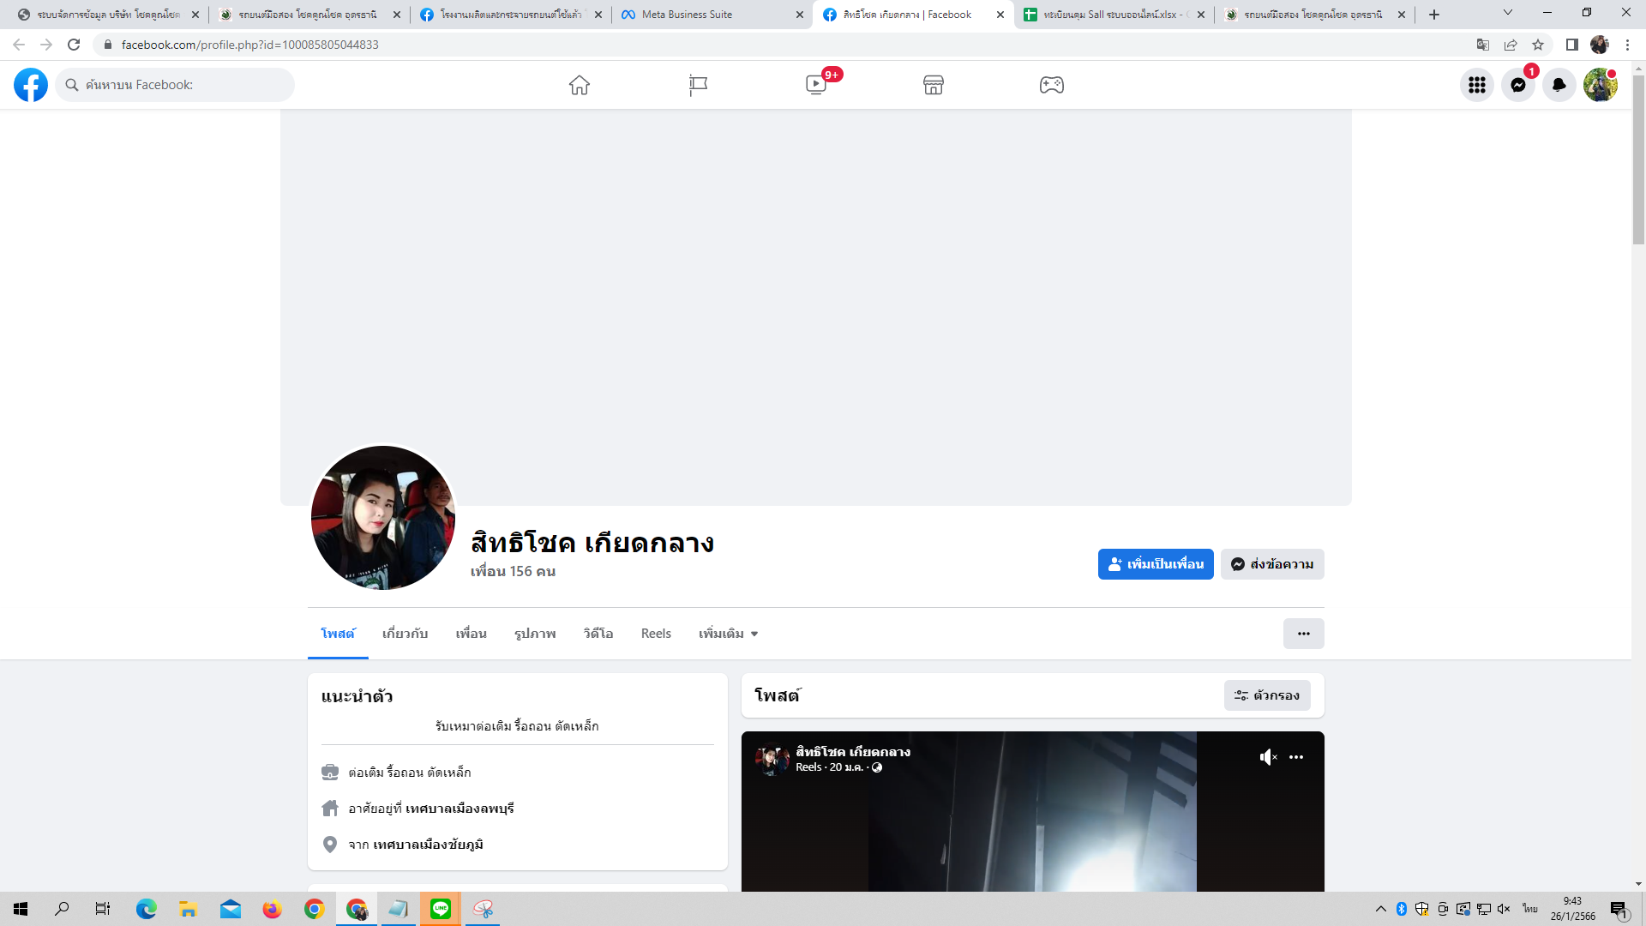Viewport: 1646px width, 926px height.
Task: Open the notifications bell icon
Action: (x=1559, y=85)
